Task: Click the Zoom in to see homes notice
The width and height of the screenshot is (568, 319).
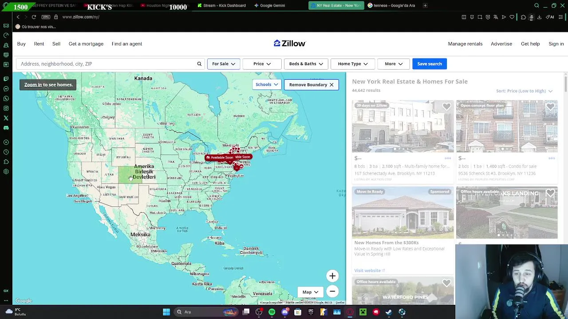Action: [48, 85]
